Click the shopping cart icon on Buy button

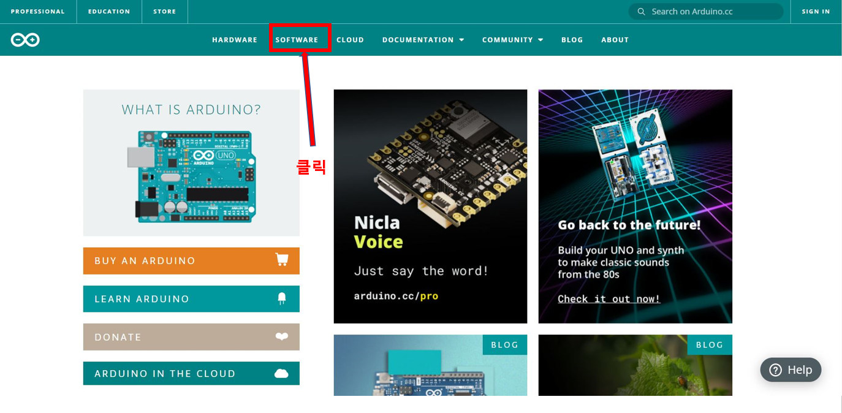282,260
